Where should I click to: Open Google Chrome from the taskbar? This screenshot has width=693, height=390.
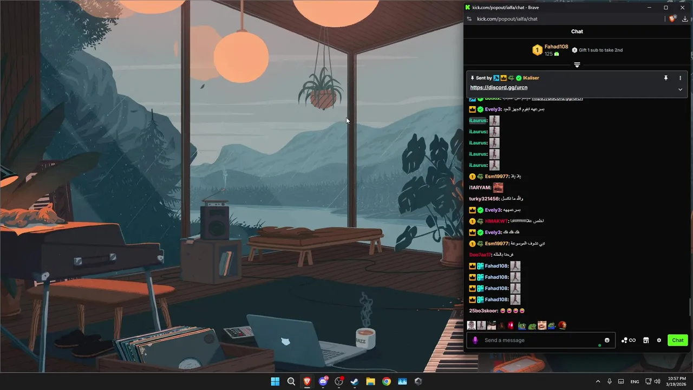387,381
